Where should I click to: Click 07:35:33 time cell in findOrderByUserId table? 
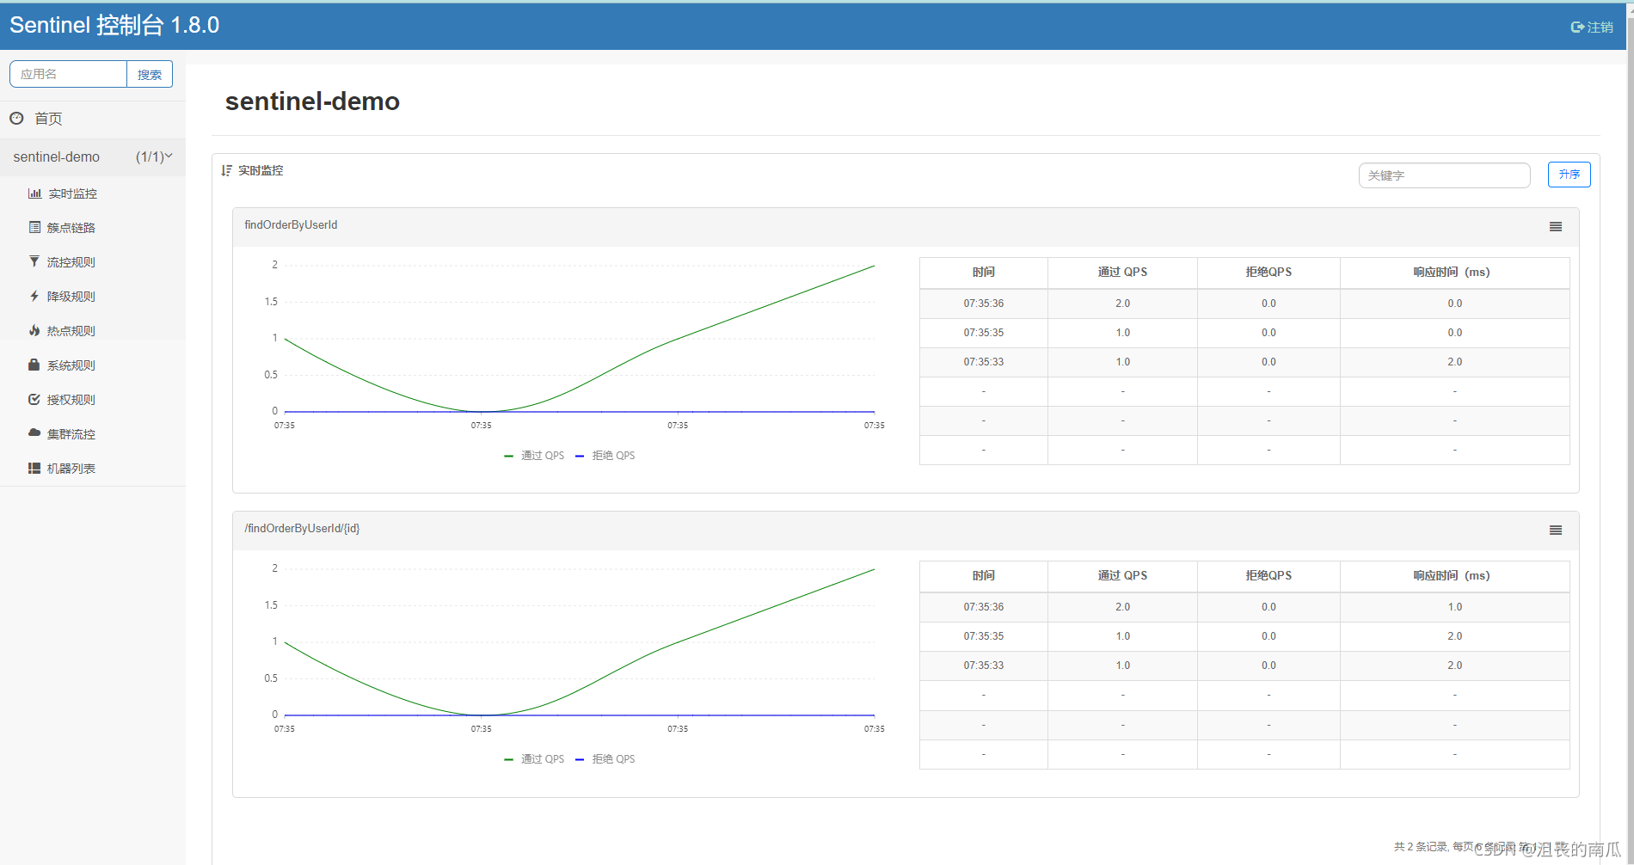(x=984, y=362)
